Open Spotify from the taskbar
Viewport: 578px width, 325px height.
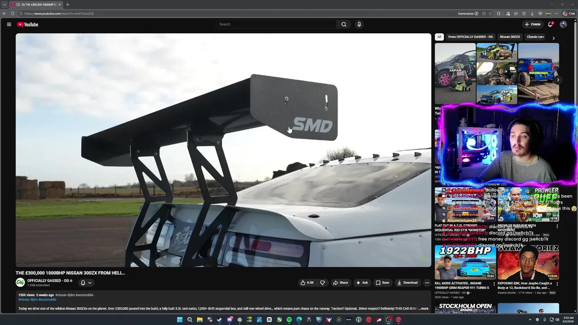(x=289, y=320)
